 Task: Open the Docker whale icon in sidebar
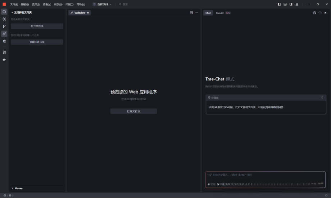coord(4,59)
